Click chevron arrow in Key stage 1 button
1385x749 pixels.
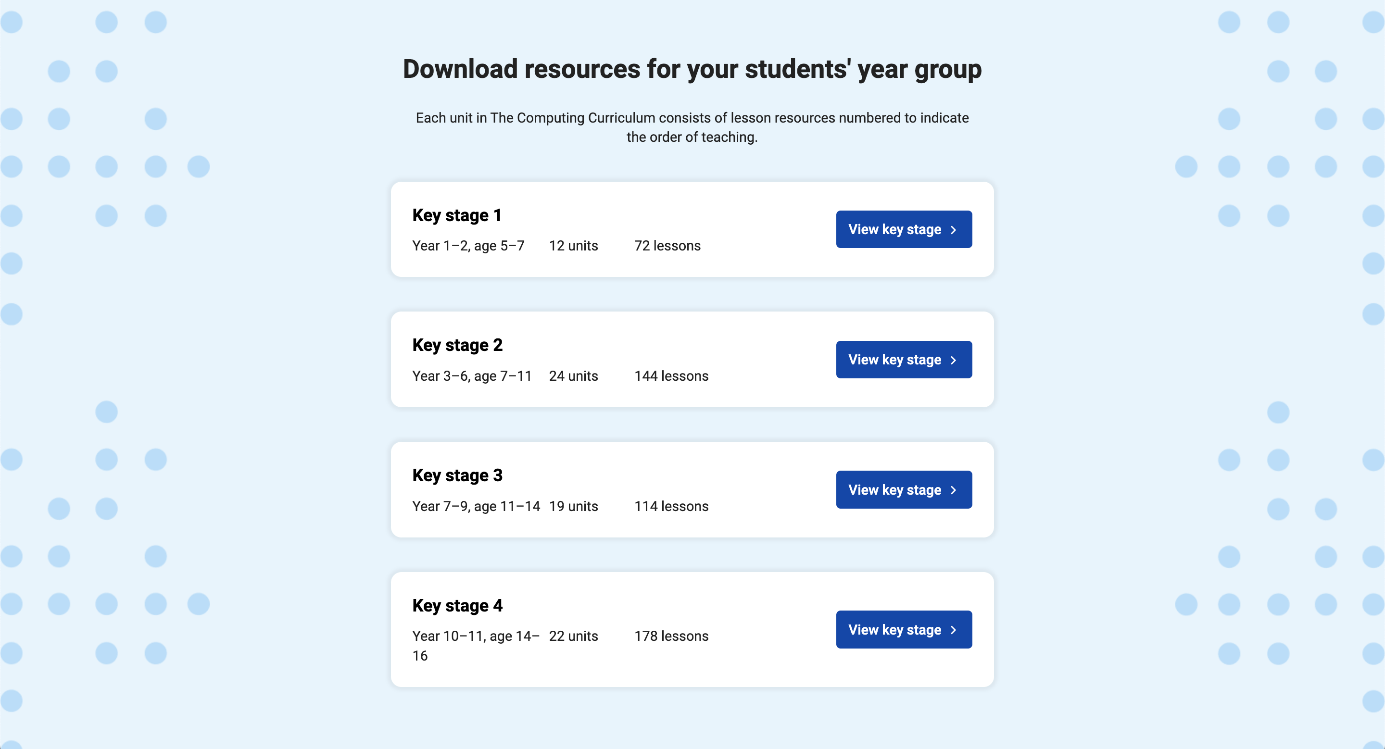pyautogui.click(x=953, y=230)
